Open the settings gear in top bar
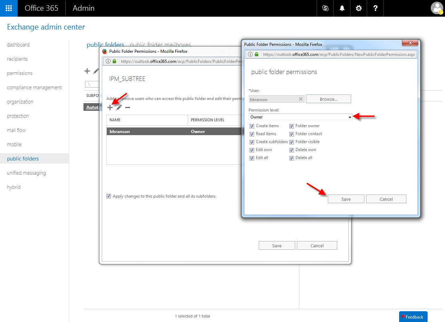The width and height of the screenshot is (445, 322). (x=359, y=8)
